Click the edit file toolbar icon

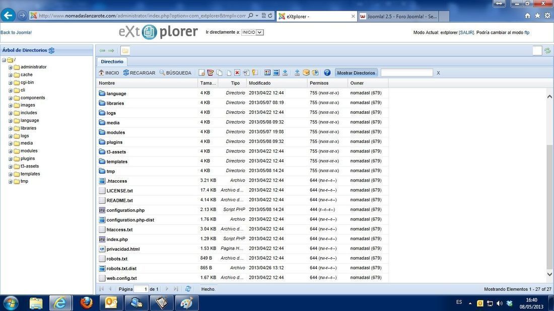(210, 73)
